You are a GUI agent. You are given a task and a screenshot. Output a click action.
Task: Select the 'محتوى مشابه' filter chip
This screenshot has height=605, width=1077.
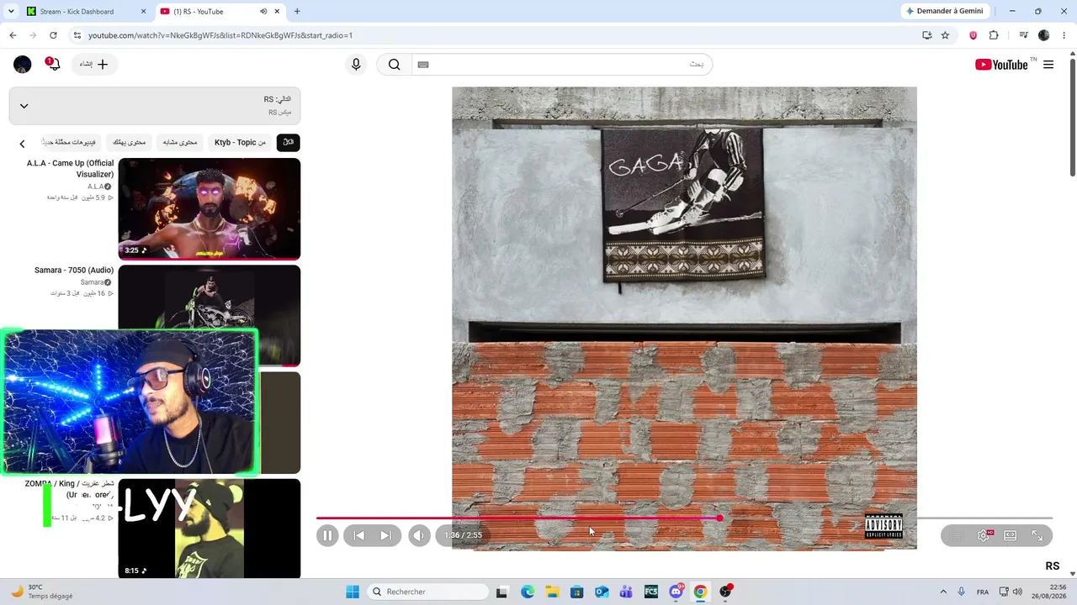click(x=179, y=143)
